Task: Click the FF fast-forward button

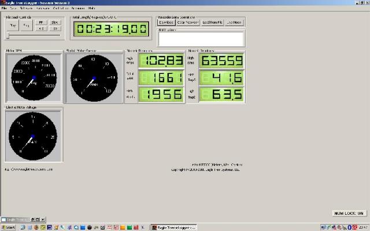Action: 40,22
